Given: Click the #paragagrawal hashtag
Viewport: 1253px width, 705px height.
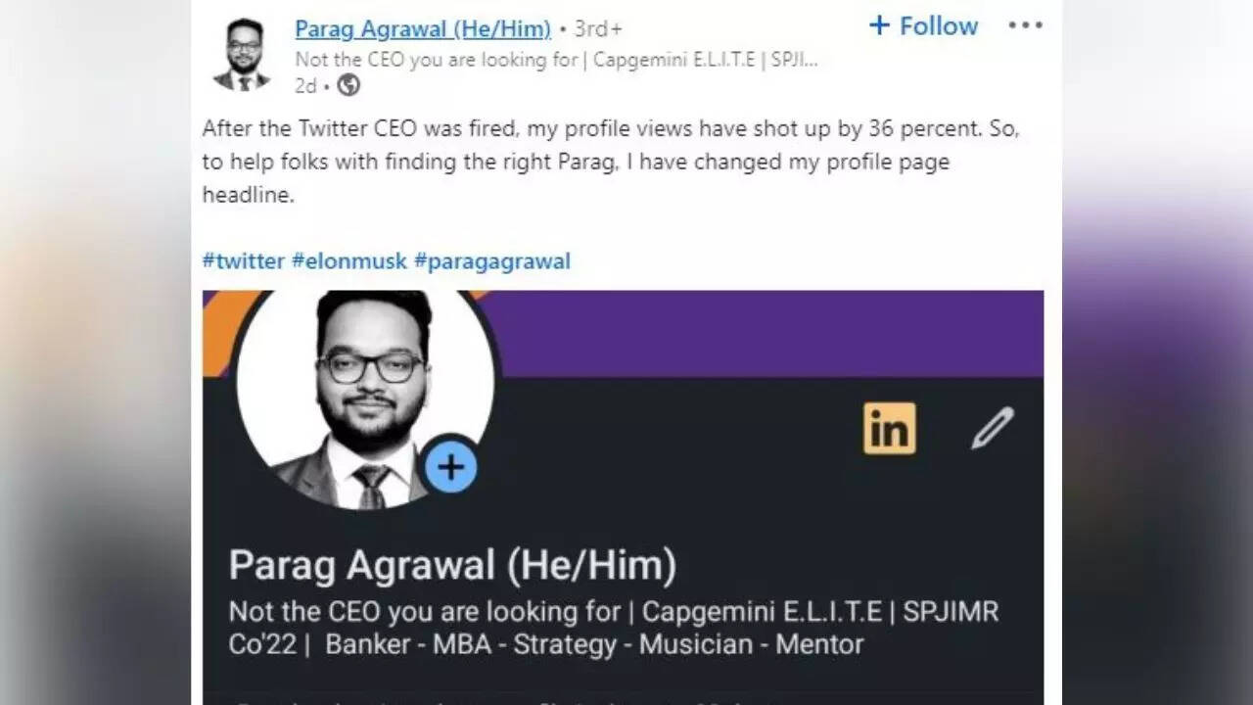Looking at the screenshot, I should (492, 260).
